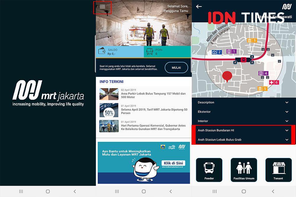Tap home button on splash screen
296x197 pixels.
pos(48,191)
